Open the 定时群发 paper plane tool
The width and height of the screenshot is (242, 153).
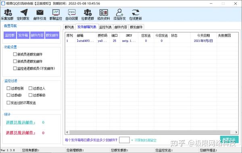23,15
